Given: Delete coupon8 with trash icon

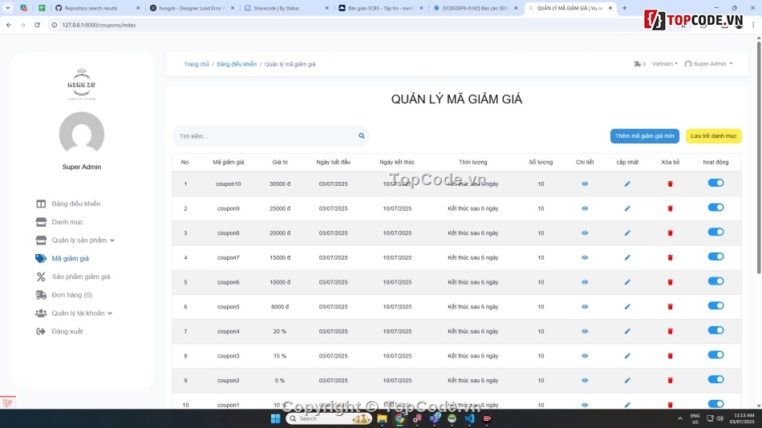Looking at the screenshot, I should (x=671, y=233).
